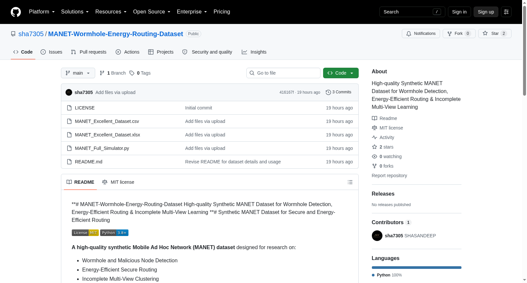Open the MANET-Wormhole-Energy-Routing-Dataset repository link

(x=116, y=34)
